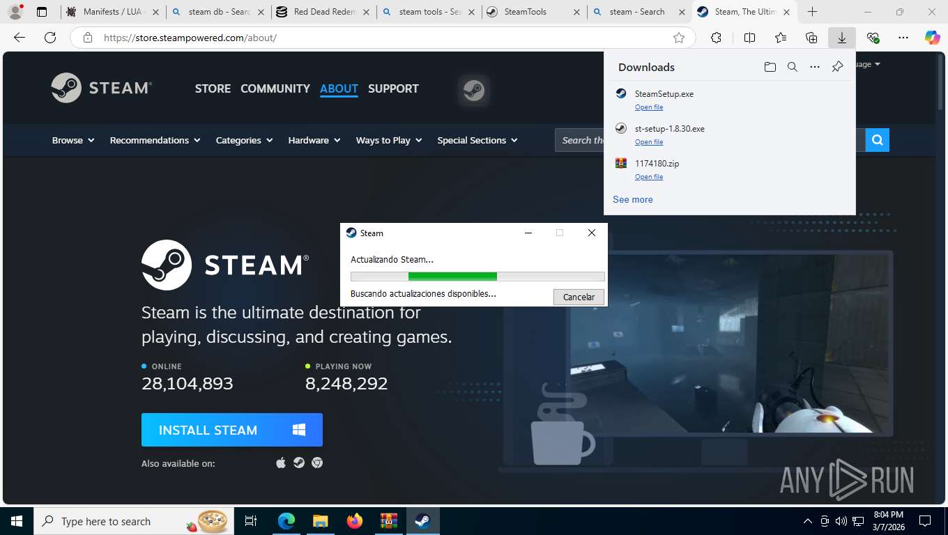
Task: Expand the Ways to Play dropdown
Action: point(389,140)
